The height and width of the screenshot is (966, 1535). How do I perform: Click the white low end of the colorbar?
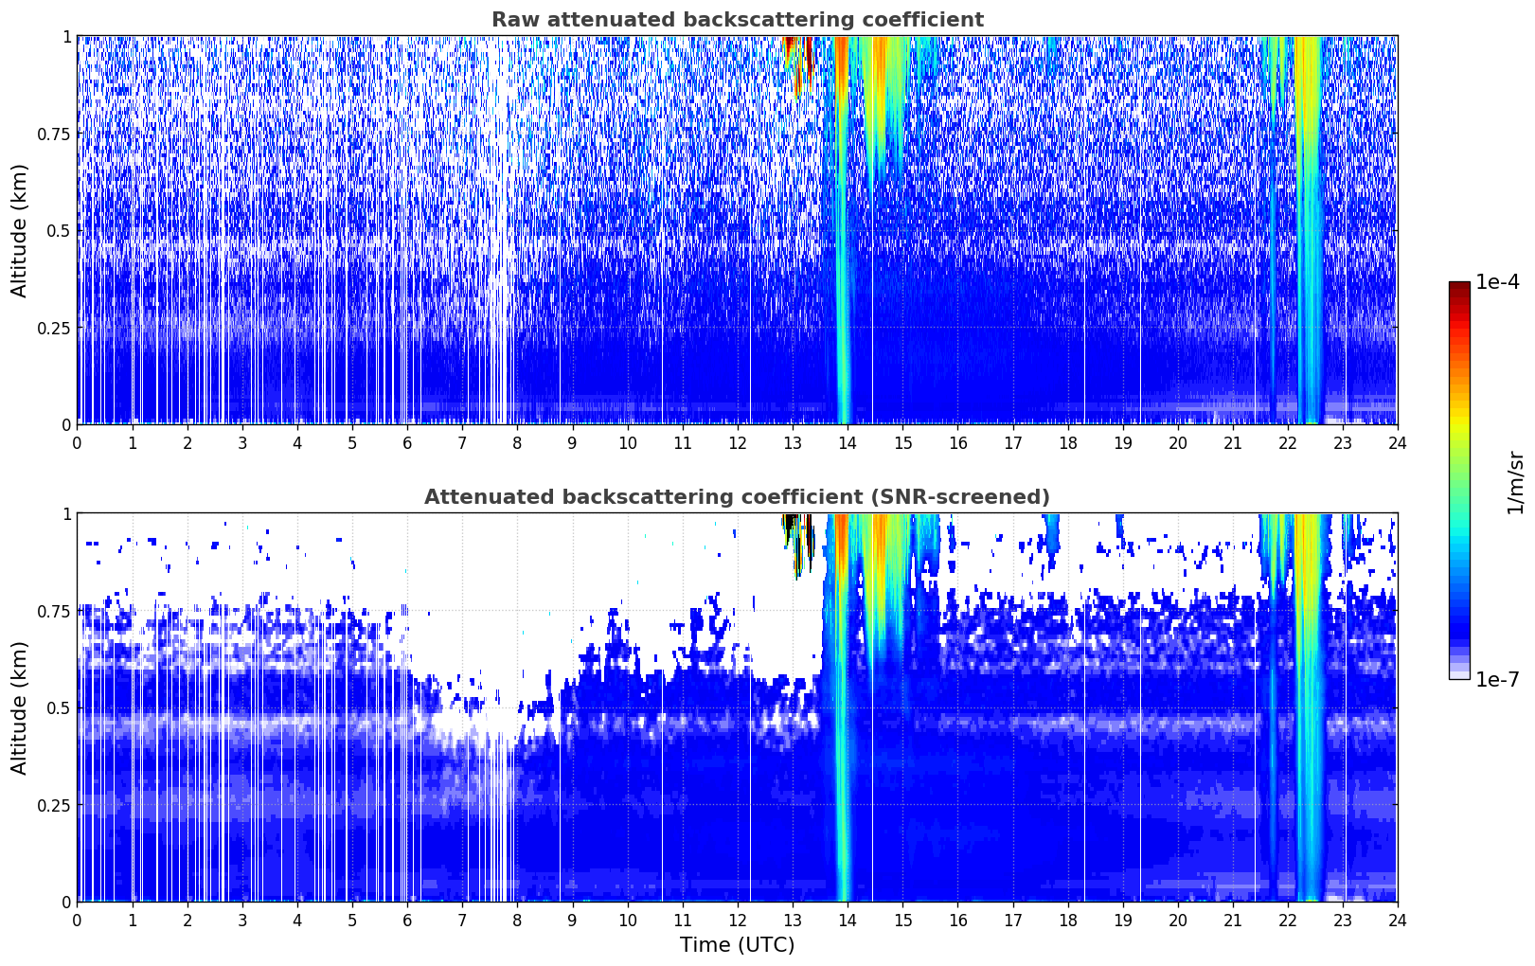tap(1459, 674)
